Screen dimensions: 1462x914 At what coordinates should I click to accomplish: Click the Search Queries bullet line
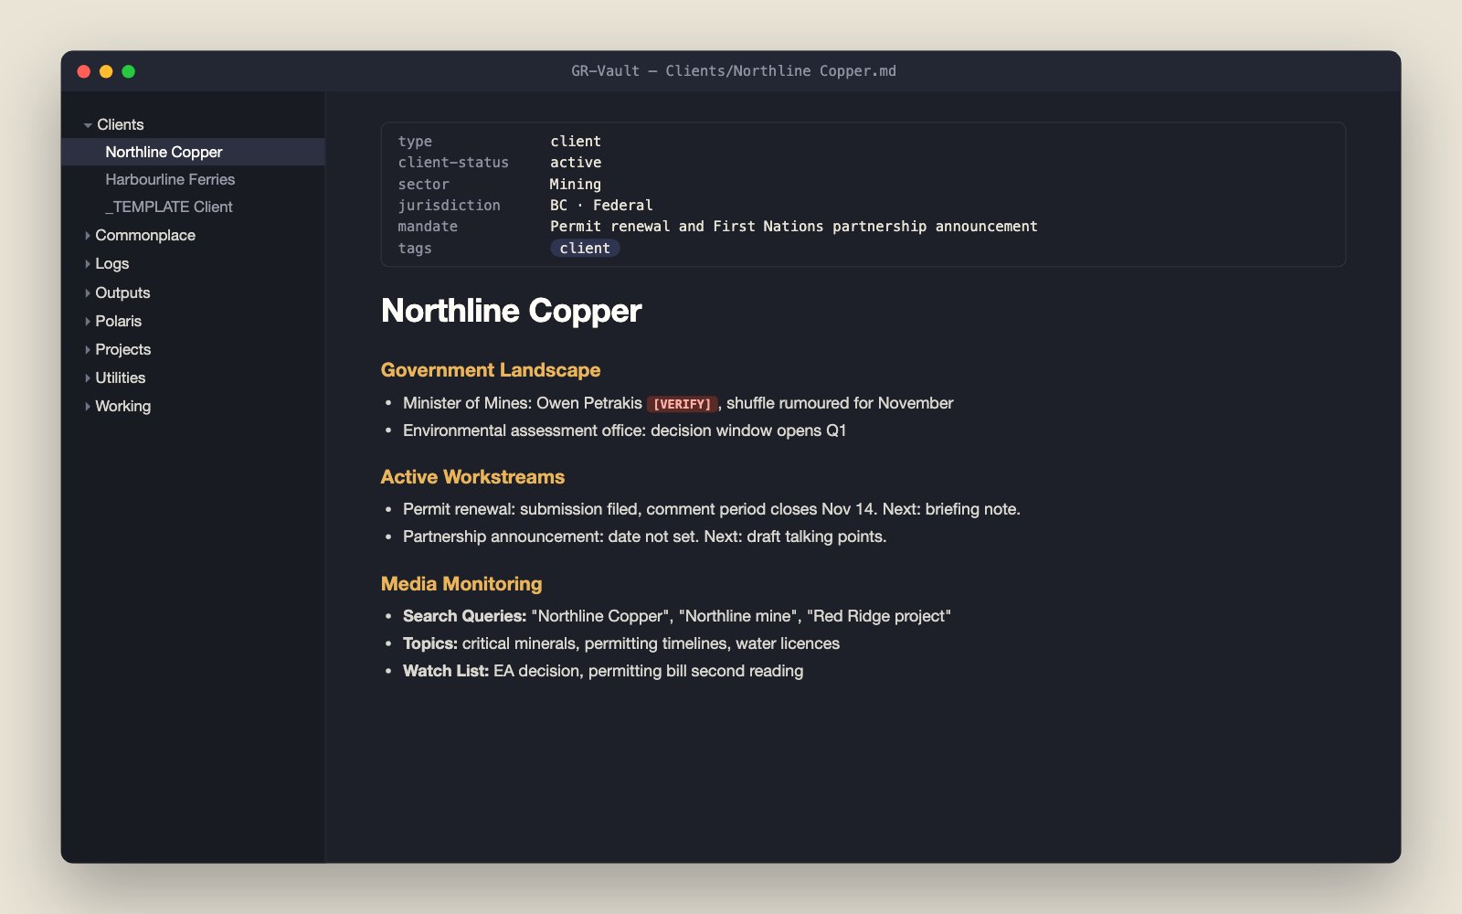677,616
